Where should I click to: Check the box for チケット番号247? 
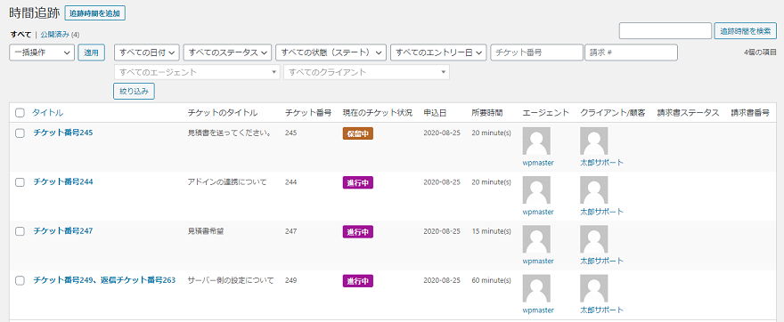[20, 231]
